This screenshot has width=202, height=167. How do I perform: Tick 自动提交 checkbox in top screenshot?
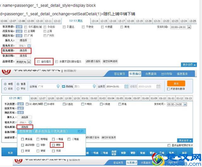click(x=38, y=61)
